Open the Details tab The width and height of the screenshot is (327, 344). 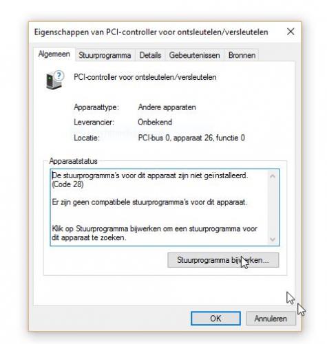coord(150,55)
